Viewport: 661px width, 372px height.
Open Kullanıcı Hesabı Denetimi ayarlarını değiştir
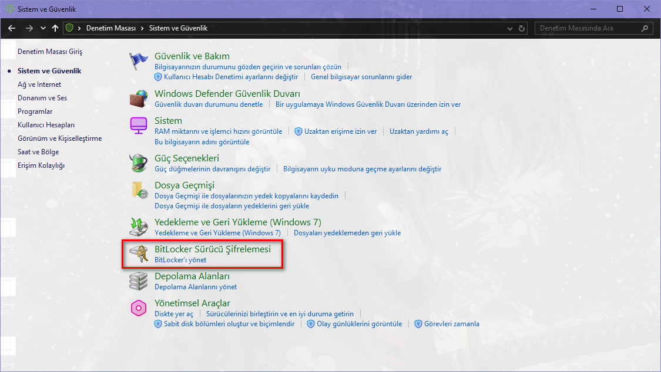(x=230, y=77)
